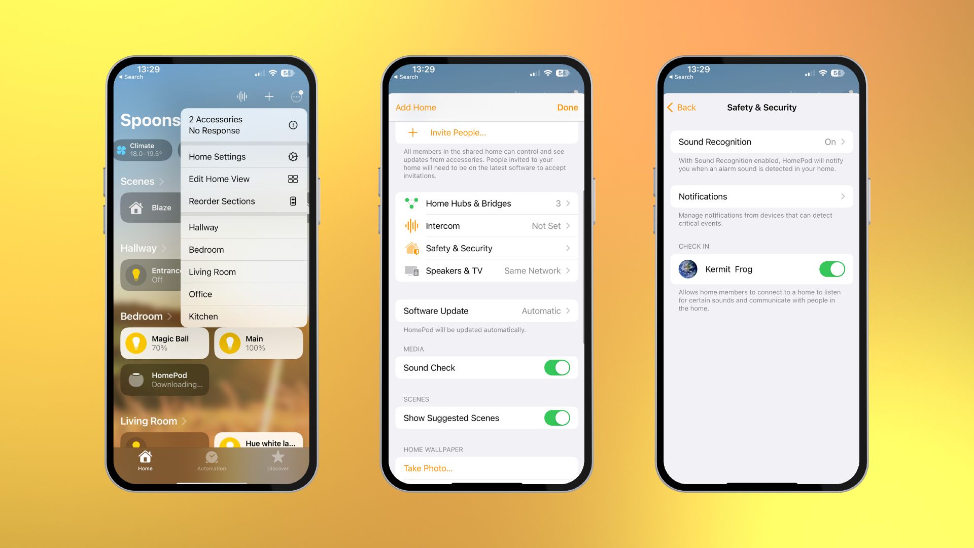Expand Safety & Security settings
974x548 pixels.
coord(486,248)
